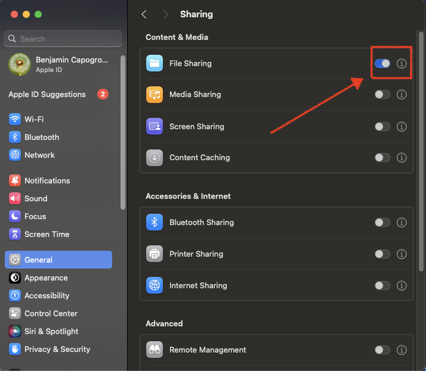Open info for Content Caching

(x=402, y=158)
